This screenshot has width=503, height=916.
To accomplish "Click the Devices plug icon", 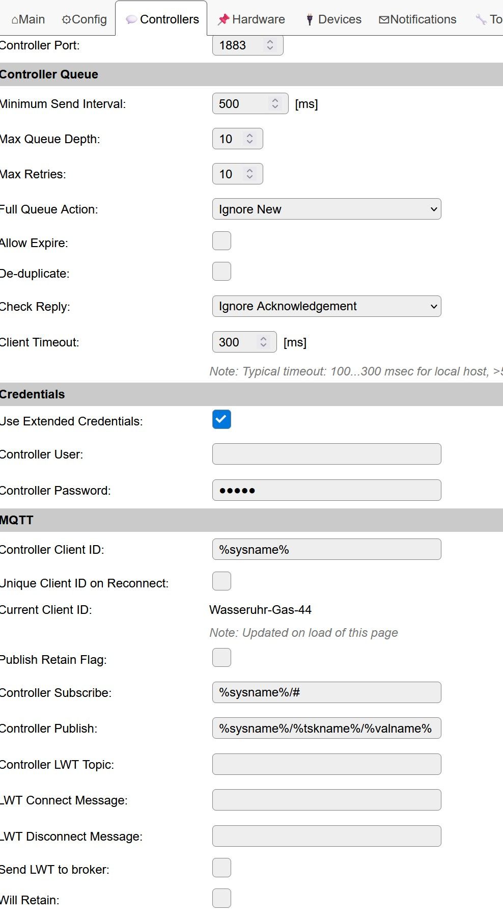I will click(x=309, y=19).
